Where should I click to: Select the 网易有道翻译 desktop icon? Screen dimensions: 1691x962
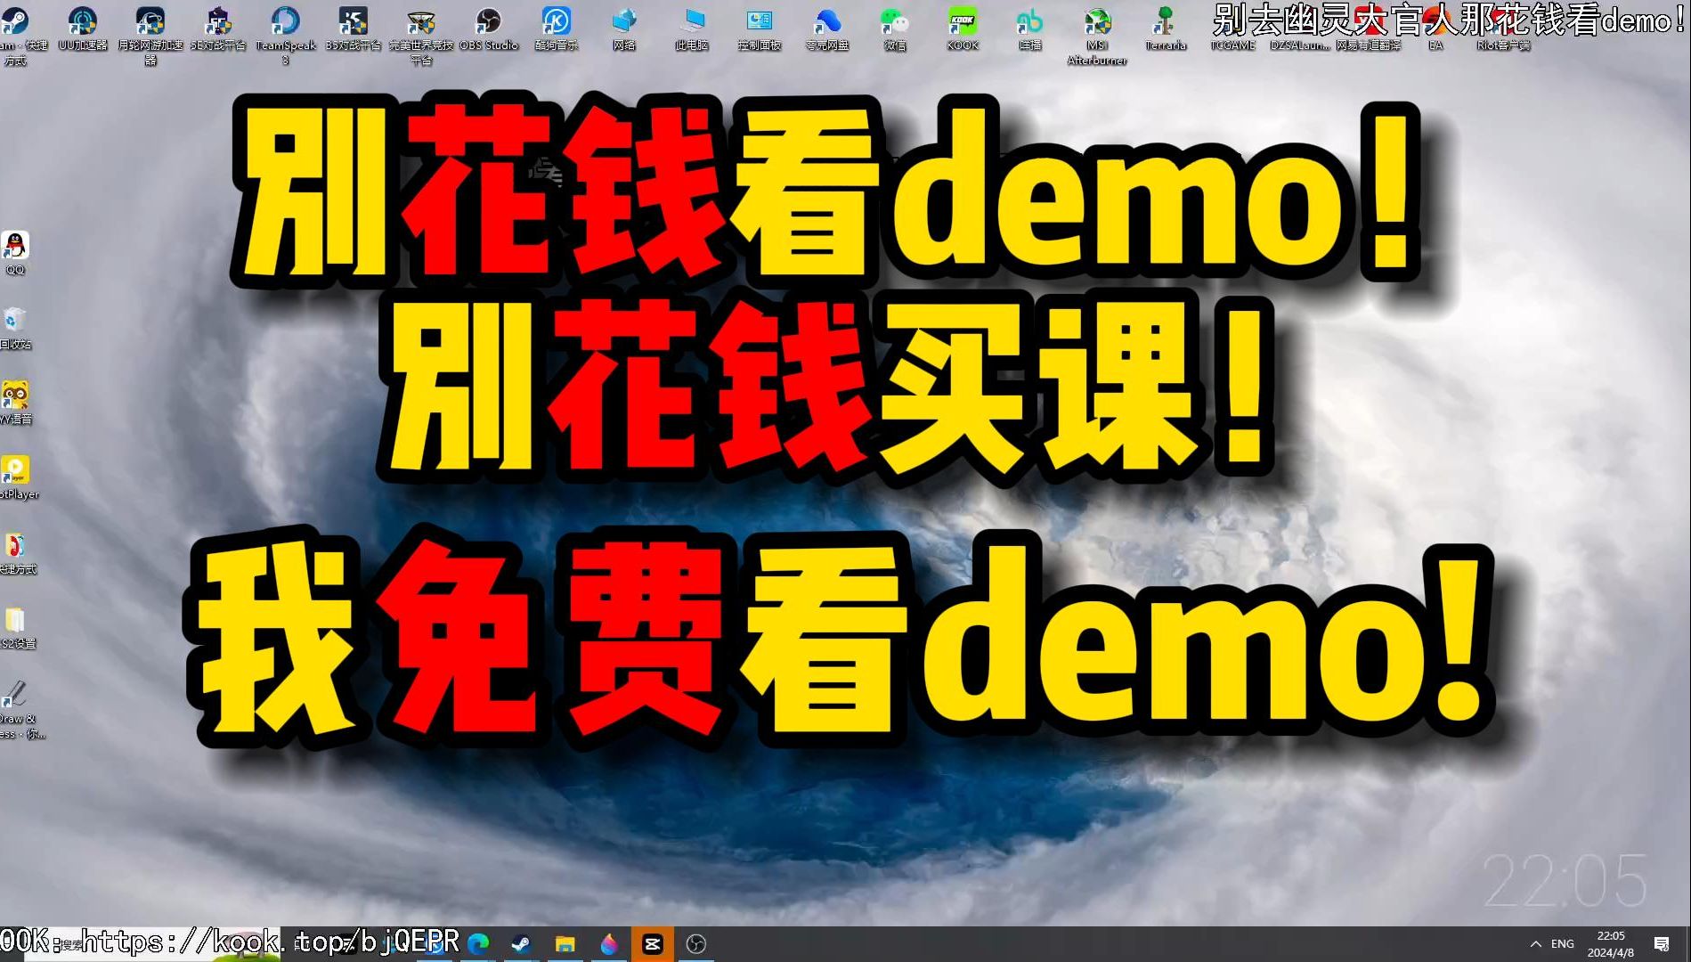pyautogui.click(x=1369, y=28)
